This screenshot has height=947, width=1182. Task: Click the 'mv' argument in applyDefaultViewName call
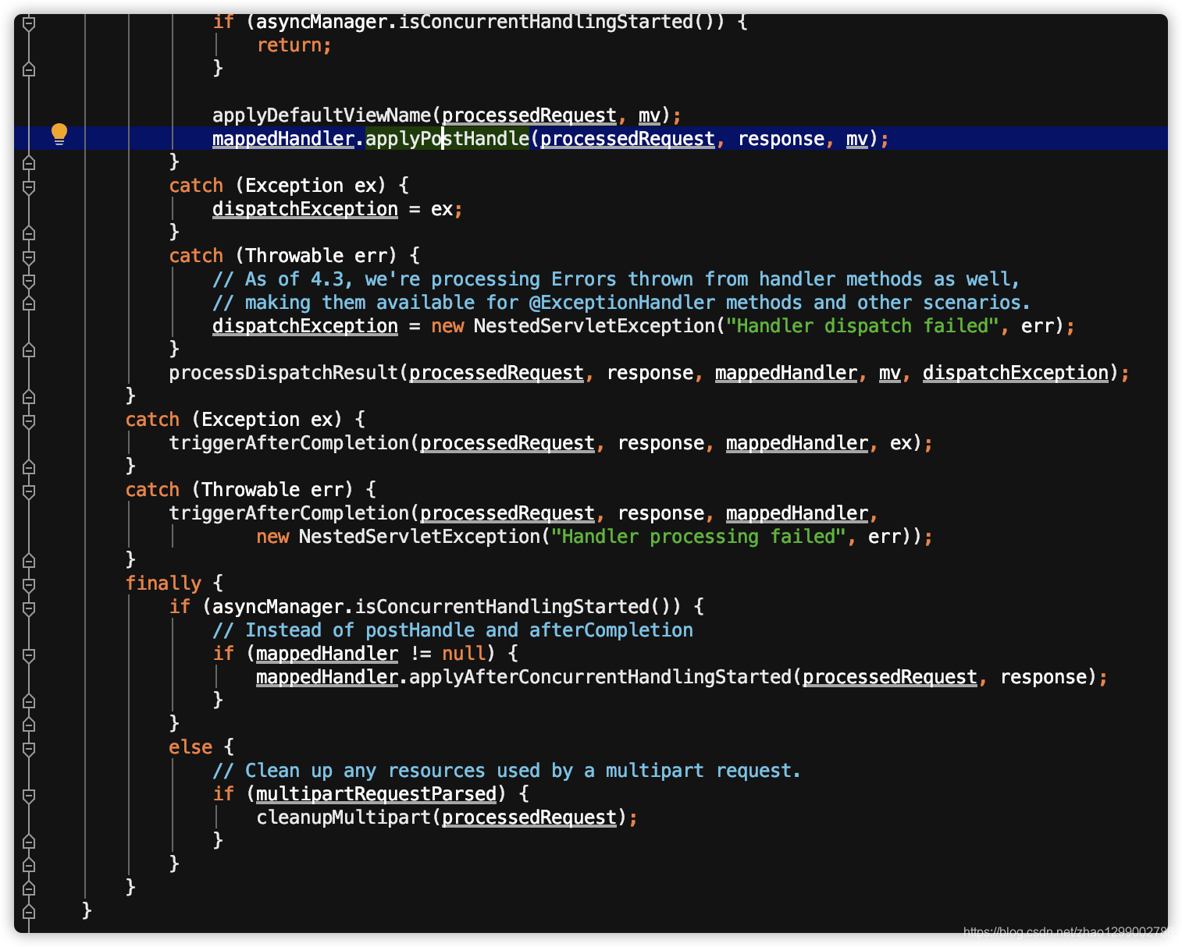pos(649,115)
